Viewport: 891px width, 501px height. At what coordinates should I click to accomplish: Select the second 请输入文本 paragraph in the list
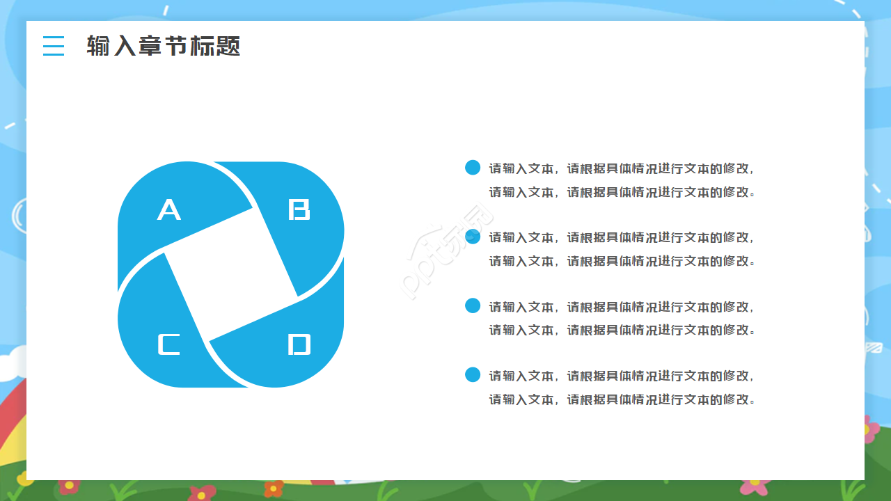(x=622, y=249)
